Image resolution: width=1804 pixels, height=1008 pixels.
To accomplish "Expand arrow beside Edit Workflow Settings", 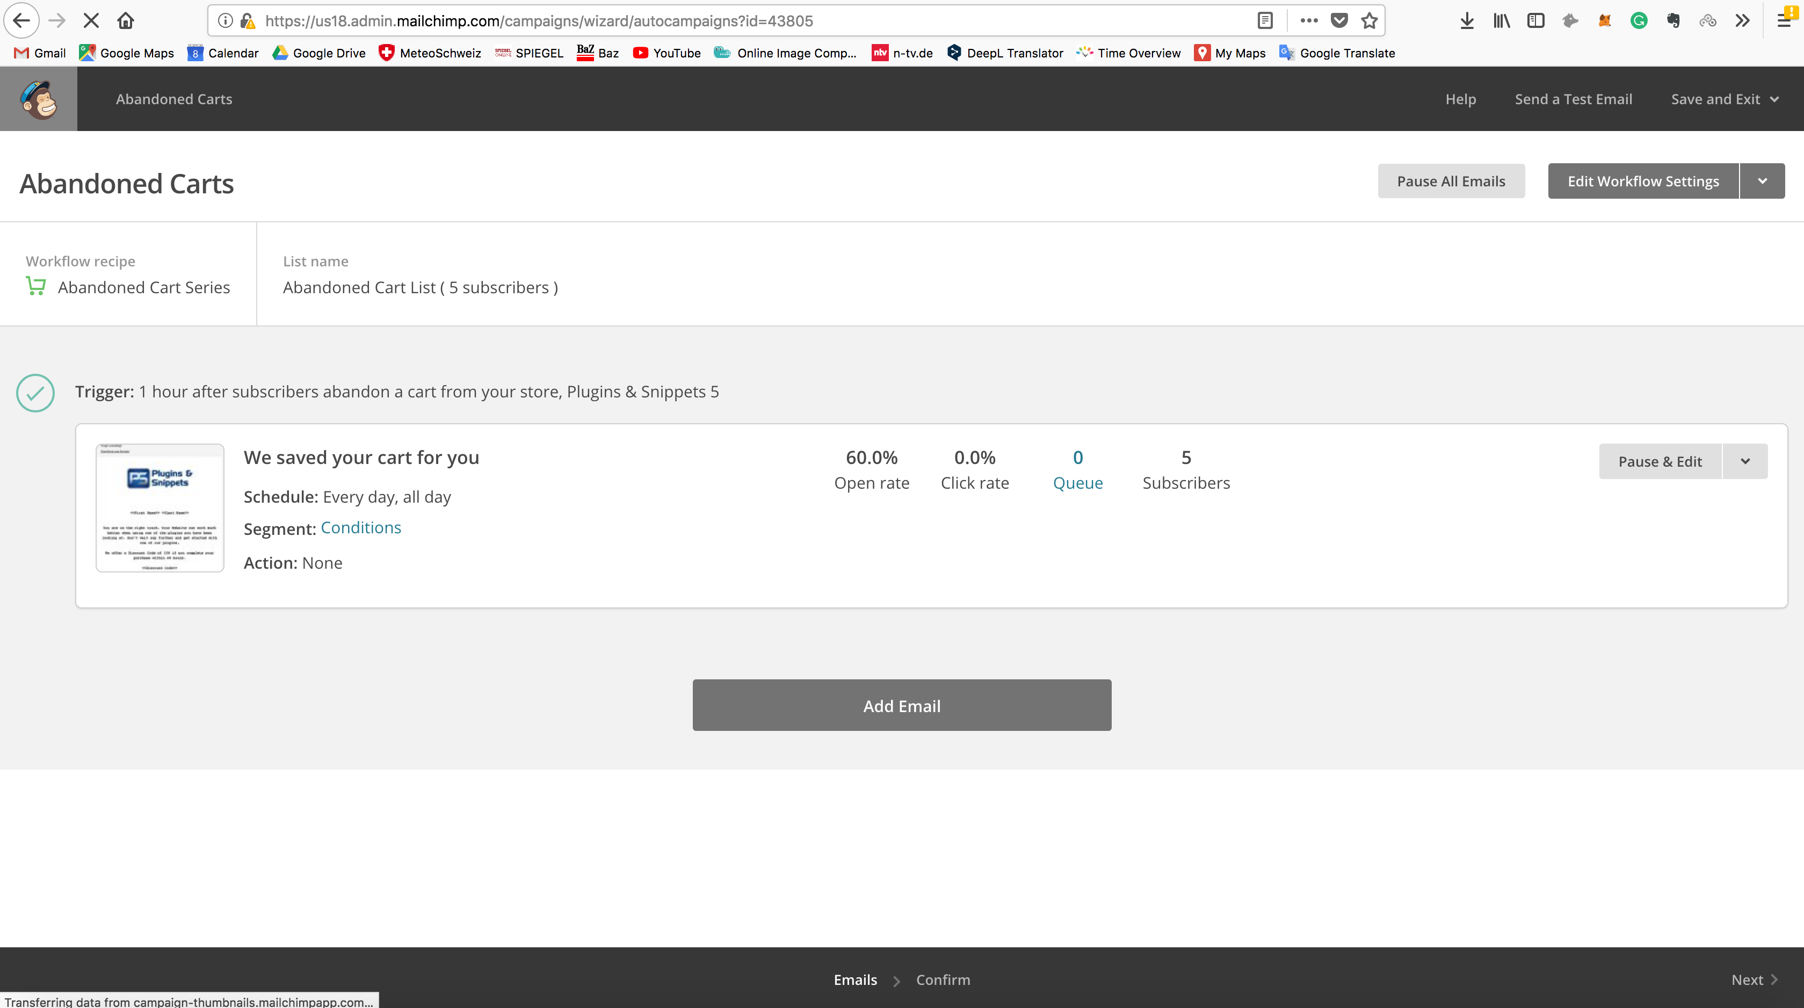I will 1762,181.
